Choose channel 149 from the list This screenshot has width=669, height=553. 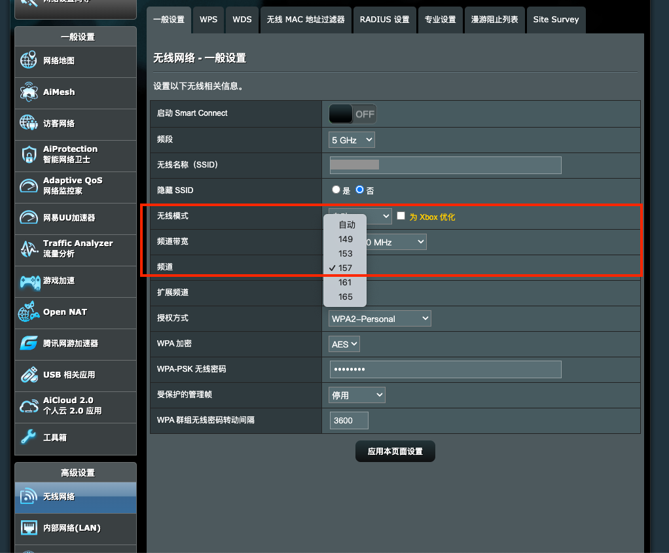(x=346, y=239)
